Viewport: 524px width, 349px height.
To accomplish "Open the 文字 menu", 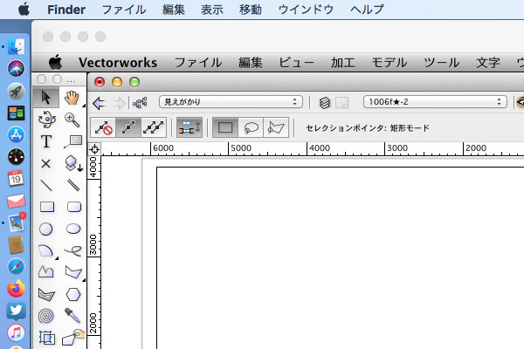I will coord(488,63).
